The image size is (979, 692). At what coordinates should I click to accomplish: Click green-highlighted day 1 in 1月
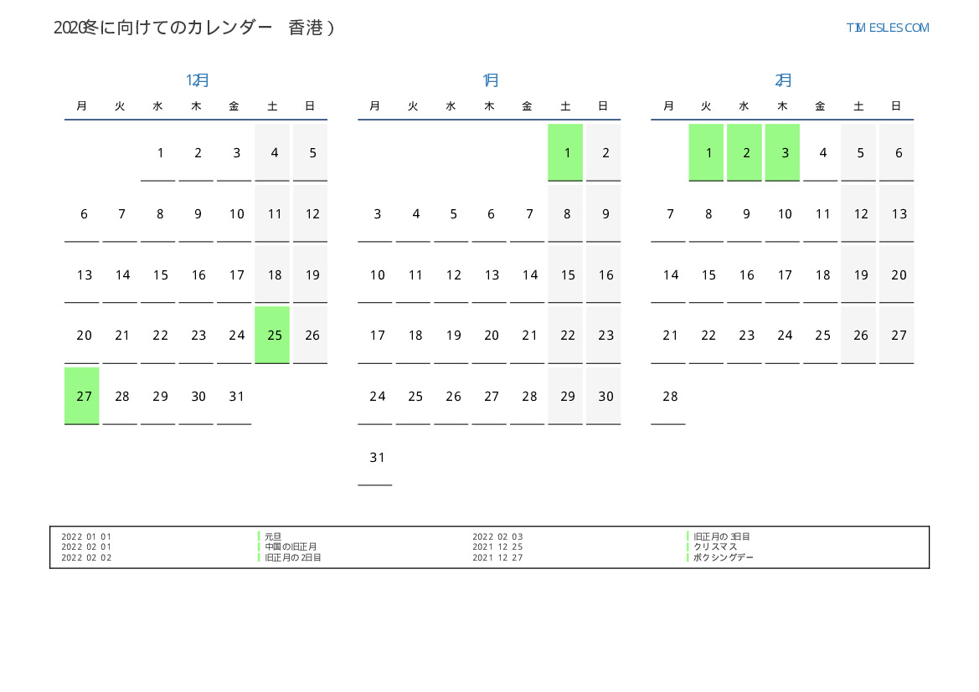pos(565,152)
